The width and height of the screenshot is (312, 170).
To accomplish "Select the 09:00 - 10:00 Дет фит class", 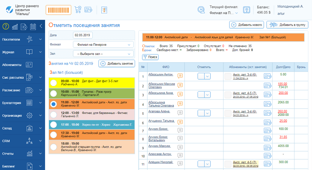I will tap(54, 82).
